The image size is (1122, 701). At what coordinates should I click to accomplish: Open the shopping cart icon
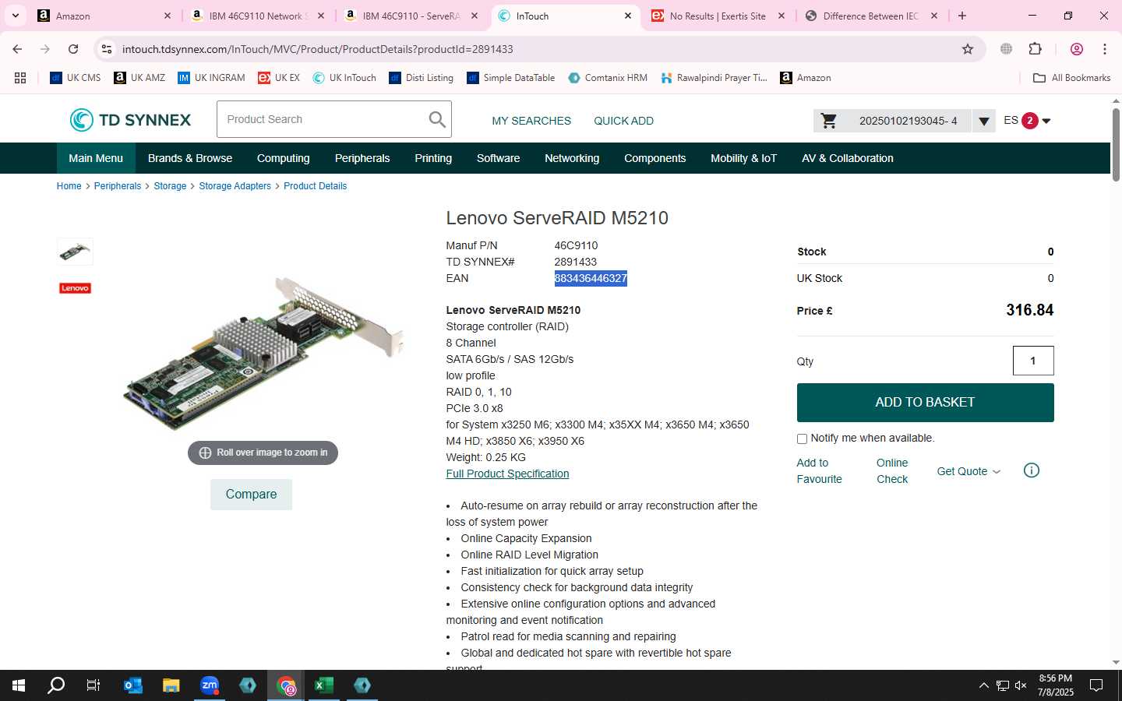[829, 121]
